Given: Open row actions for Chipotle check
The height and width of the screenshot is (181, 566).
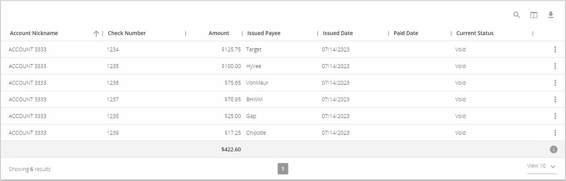Looking at the screenshot, I should (x=555, y=133).
